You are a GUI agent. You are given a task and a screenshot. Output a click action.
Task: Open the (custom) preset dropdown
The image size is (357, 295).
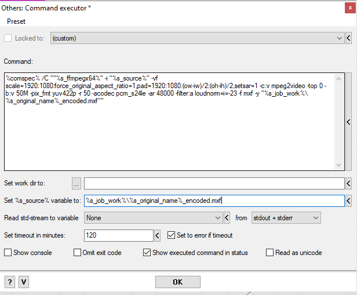click(198, 38)
